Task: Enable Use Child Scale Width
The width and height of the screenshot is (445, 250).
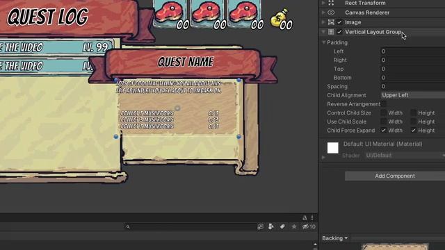Action: click(383, 122)
